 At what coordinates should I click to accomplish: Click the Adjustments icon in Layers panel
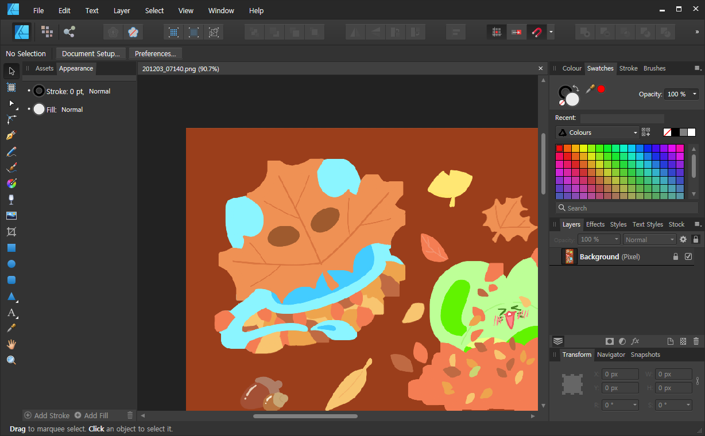click(x=622, y=341)
